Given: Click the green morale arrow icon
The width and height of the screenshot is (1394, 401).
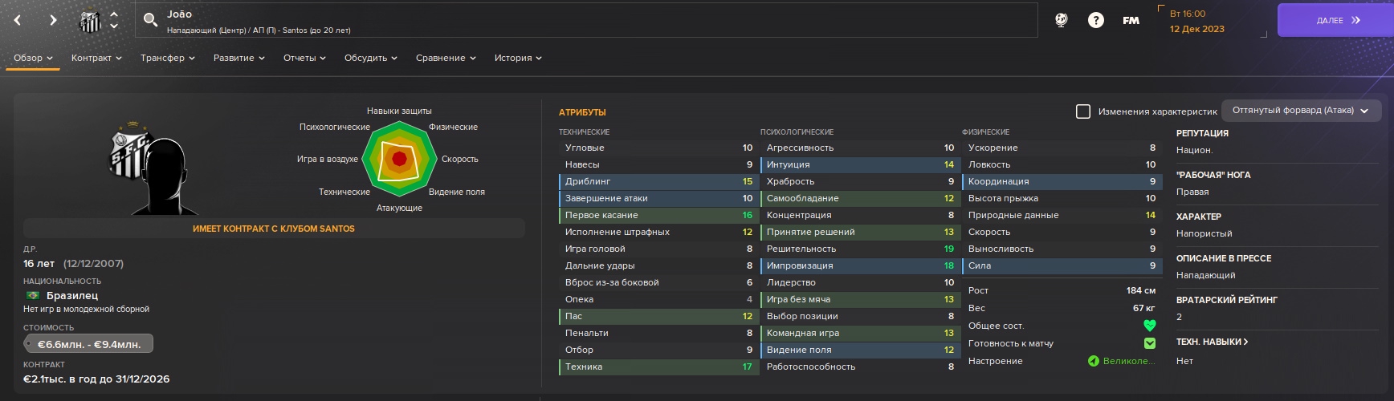Looking at the screenshot, I should [x=1093, y=361].
